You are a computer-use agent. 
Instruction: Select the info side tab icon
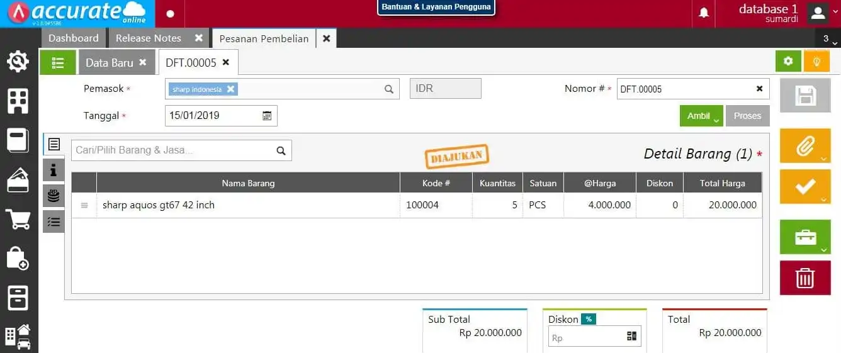[x=54, y=170]
